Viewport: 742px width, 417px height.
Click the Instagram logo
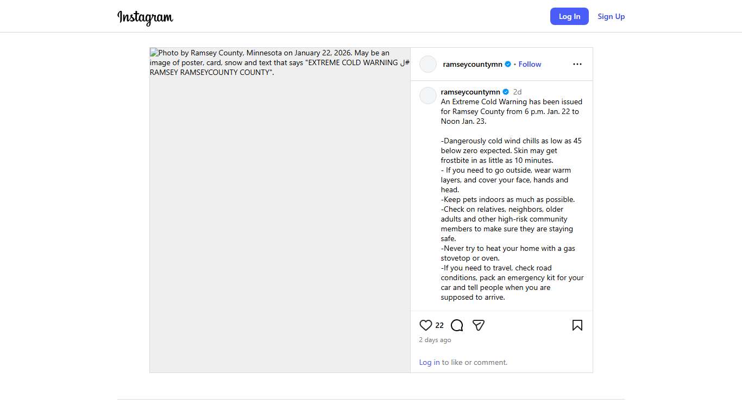(x=145, y=17)
